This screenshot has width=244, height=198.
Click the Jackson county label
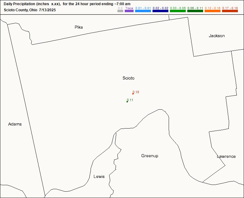click(217, 36)
